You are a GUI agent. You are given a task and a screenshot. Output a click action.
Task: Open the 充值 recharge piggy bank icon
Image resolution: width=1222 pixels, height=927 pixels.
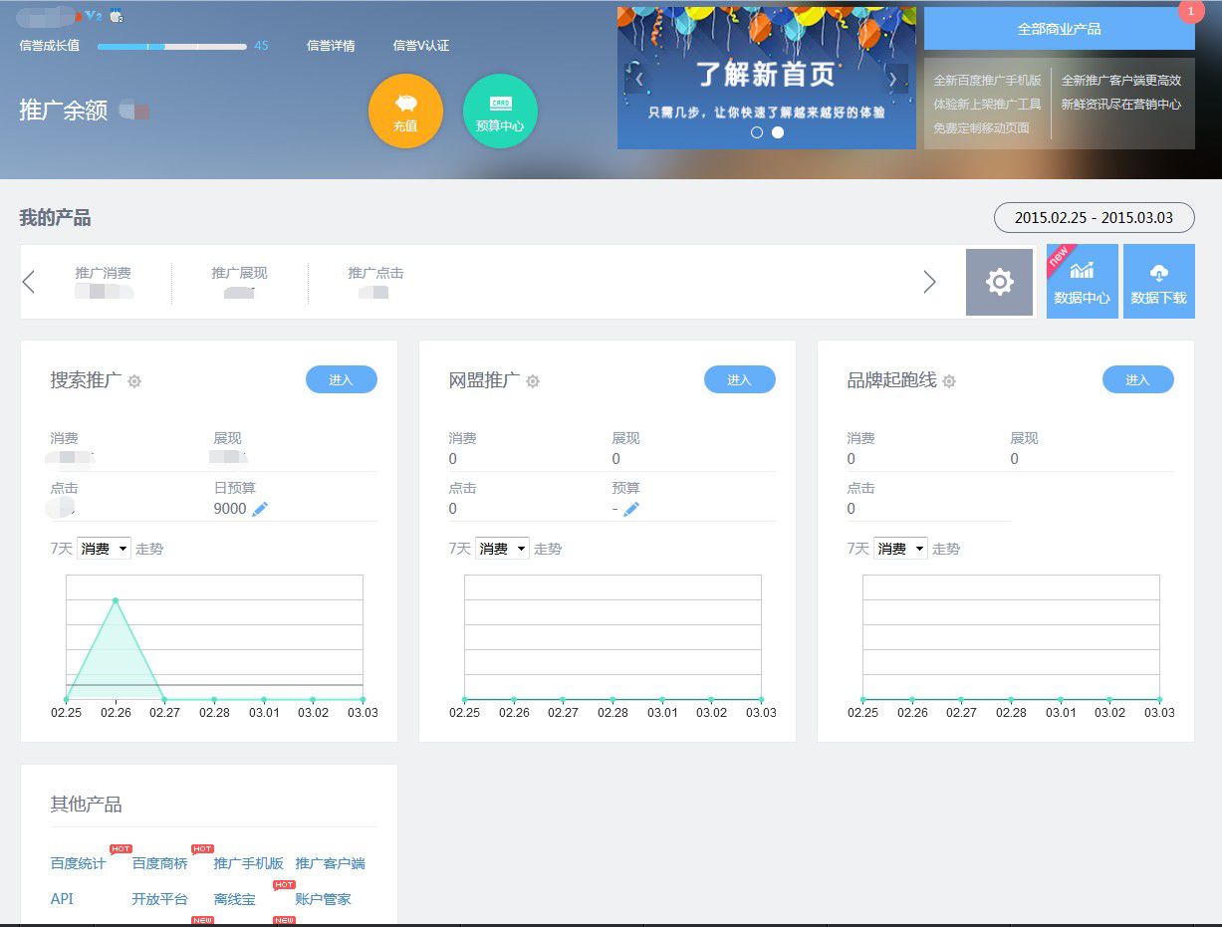coord(405,112)
